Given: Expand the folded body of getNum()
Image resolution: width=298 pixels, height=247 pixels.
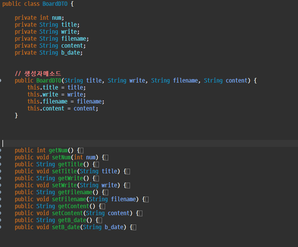Looking at the screenshot, I should point(82,151).
